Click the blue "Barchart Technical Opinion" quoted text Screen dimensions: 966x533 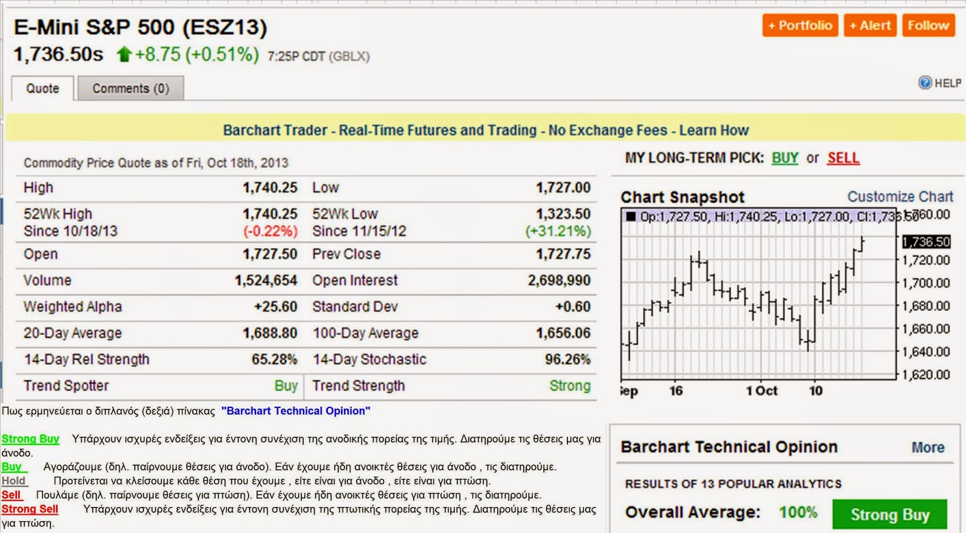296,410
